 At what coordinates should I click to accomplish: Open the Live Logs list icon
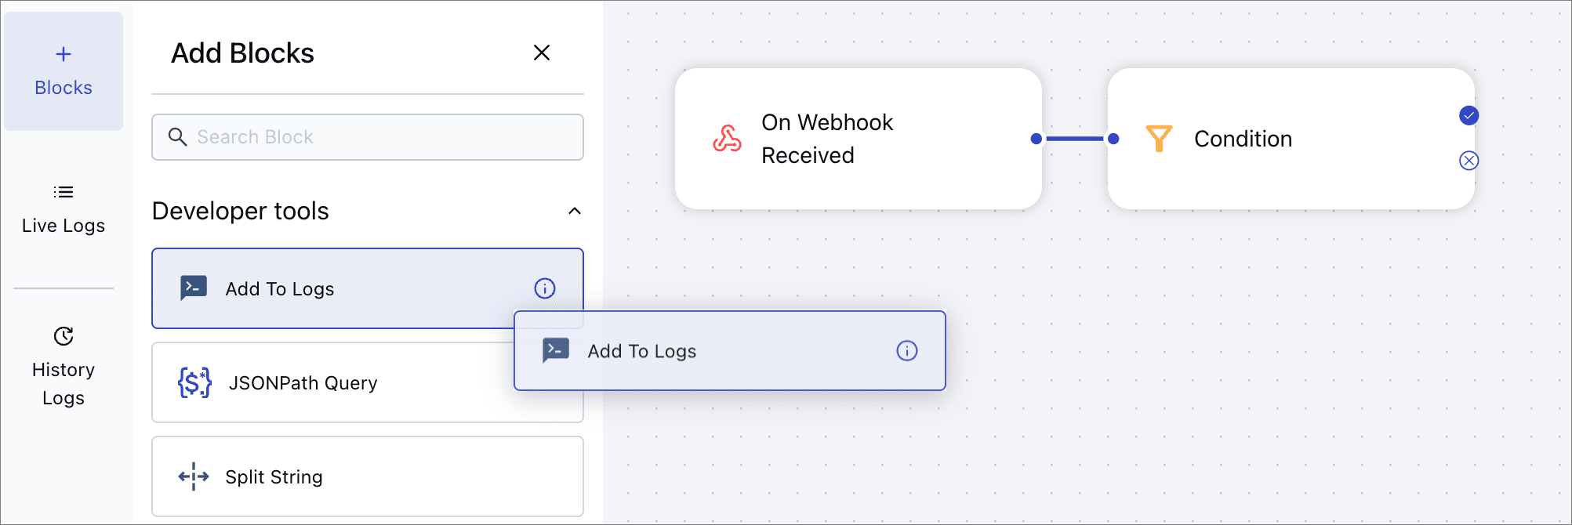(x=64, y=192)
